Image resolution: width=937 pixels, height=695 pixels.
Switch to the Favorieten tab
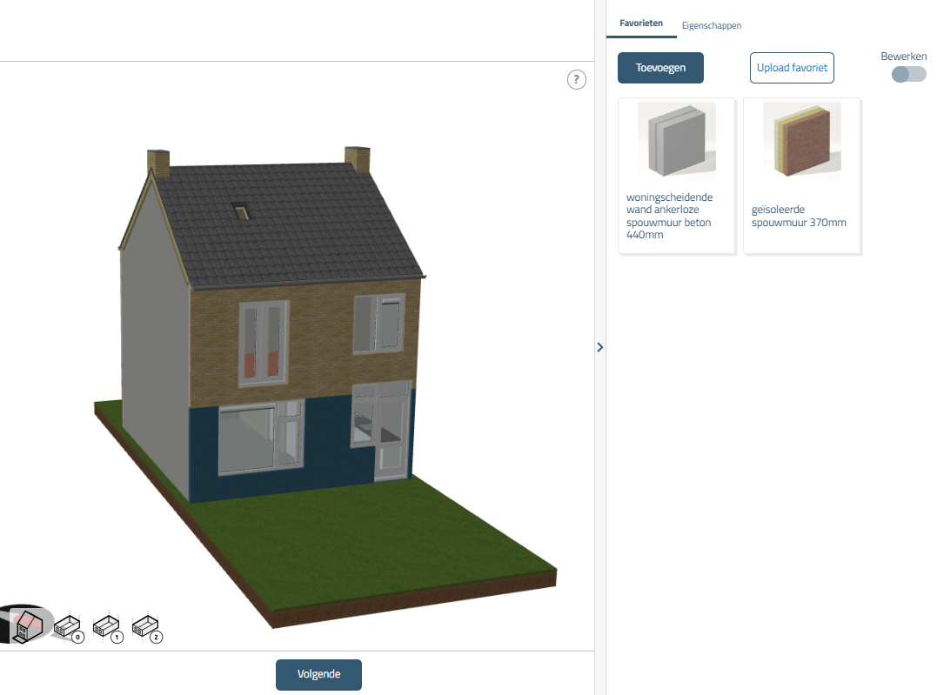pyautogui.click(x=641, y=23)
